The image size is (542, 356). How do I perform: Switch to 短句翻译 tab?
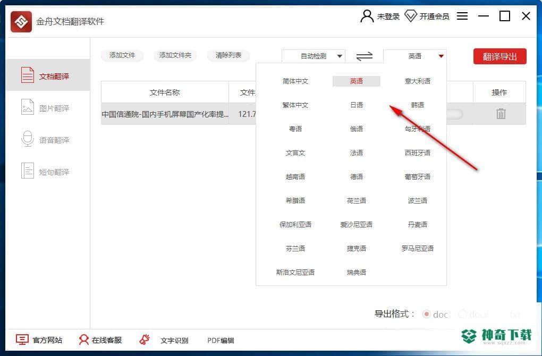48,172
